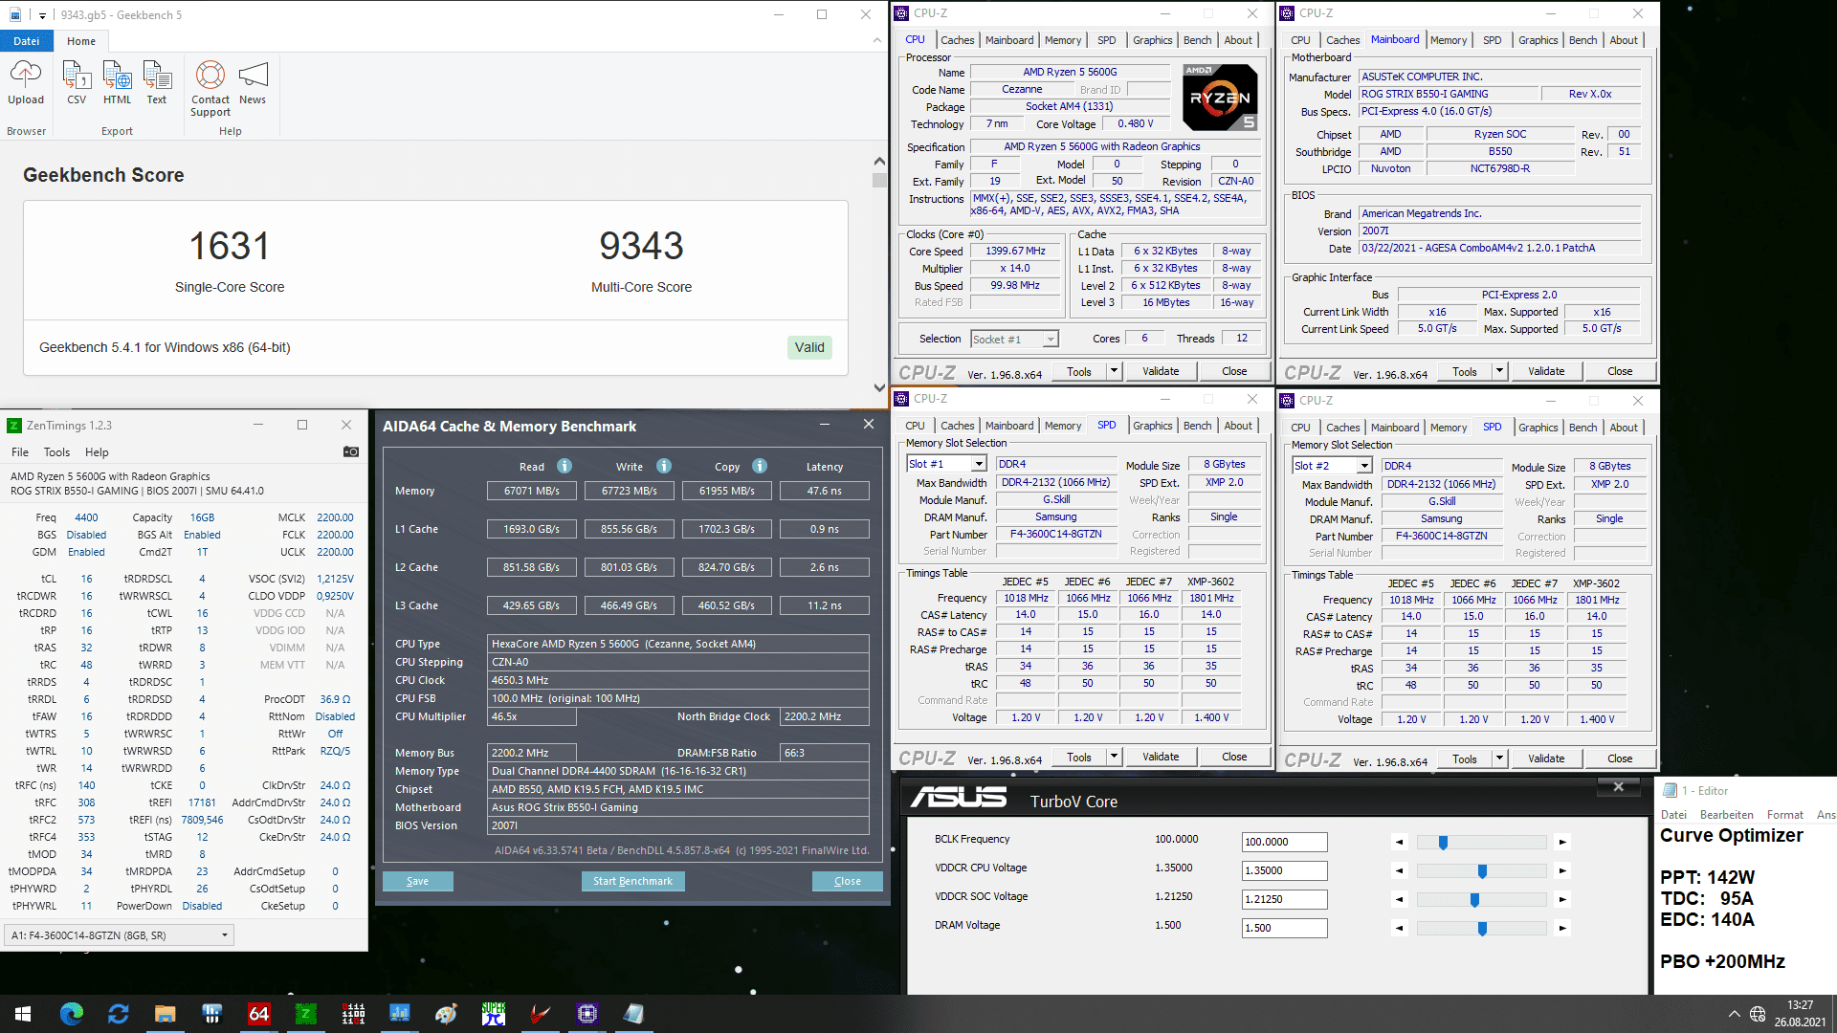This screenshot has width=1837, height=1033.
Task: Expand Tools dropdown arrow in CPU-Z Mainboard window
Action: pyautogui.click(x=1499, y=371)
